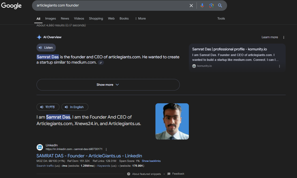Clear the search box text
The height and width of the screenshot is (178, 297).
click(x=191, y=6)
